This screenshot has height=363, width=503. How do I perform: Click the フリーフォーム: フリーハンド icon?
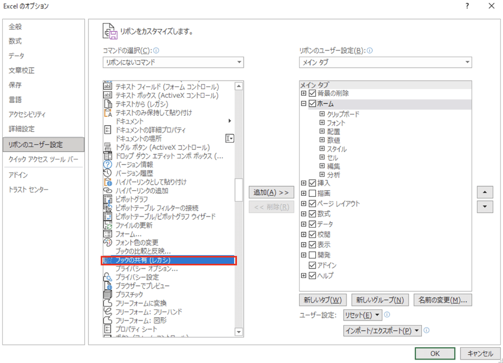pyautogui.click(x=108, y=312)
